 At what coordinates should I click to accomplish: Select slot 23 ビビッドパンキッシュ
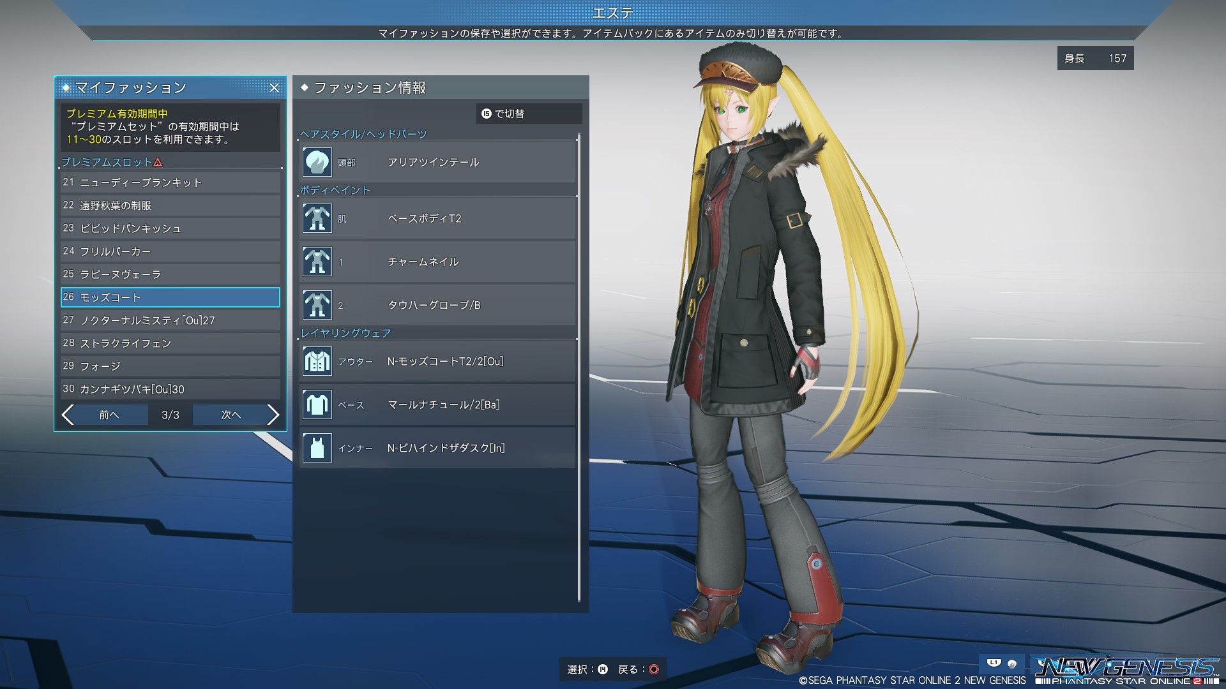(x=170, y=228)
